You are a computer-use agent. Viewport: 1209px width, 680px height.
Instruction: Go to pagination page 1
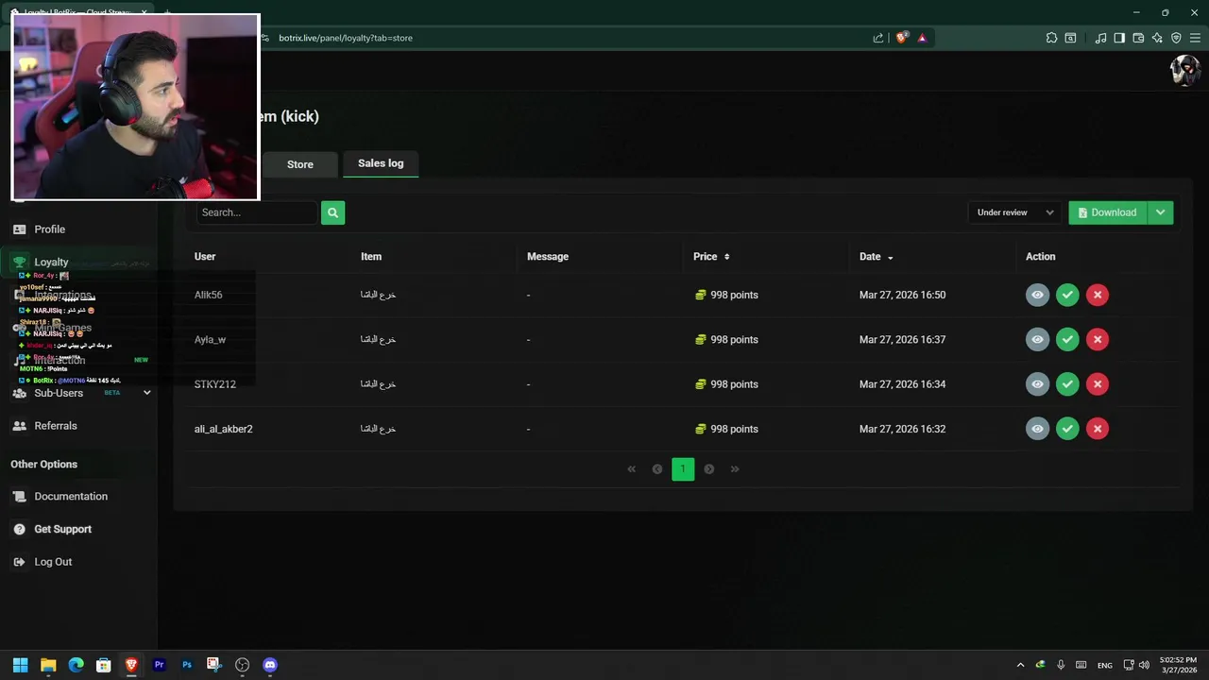pyautogui.click(x=683, y=469)
